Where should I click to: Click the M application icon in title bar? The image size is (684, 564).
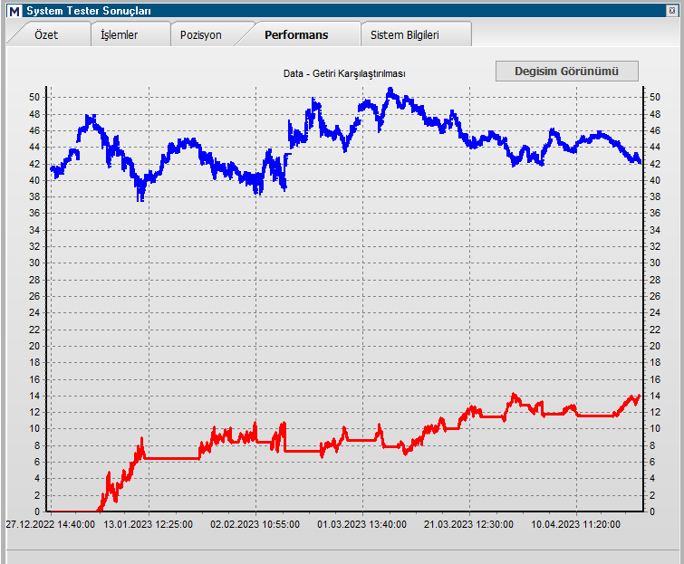14,11
